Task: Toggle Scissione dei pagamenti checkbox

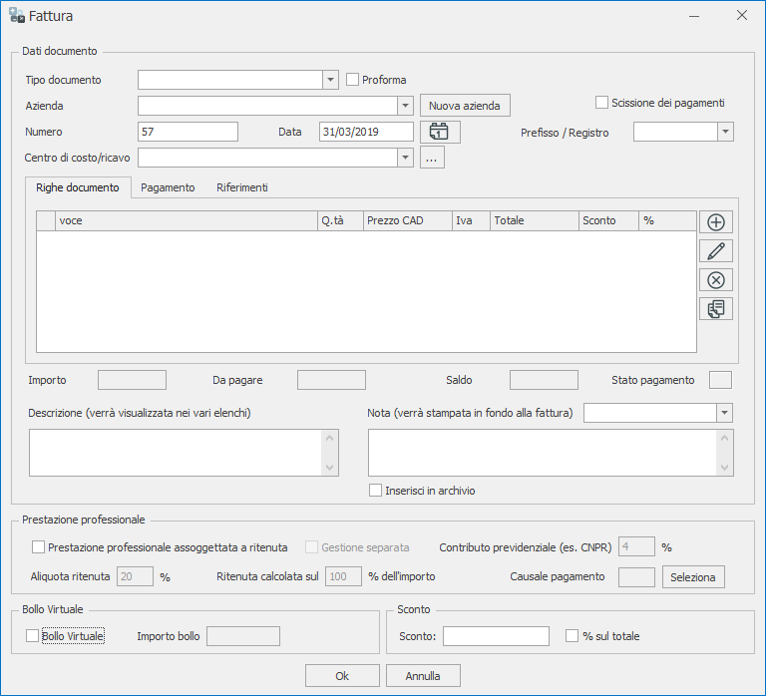Action: tap(601, 102)
